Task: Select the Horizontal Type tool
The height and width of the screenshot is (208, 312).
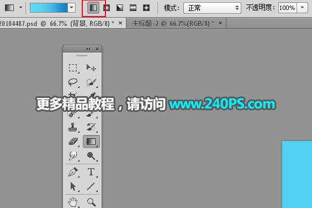Action: 91,172
